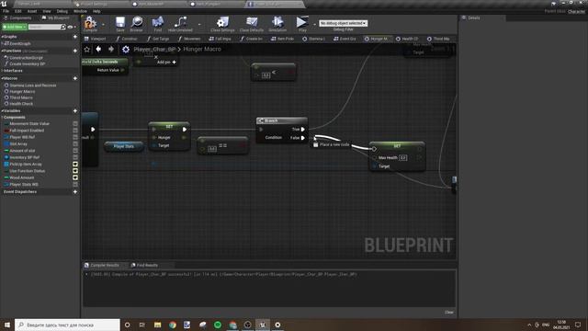Click the Add pin plus on the node

tap(174, 62)
